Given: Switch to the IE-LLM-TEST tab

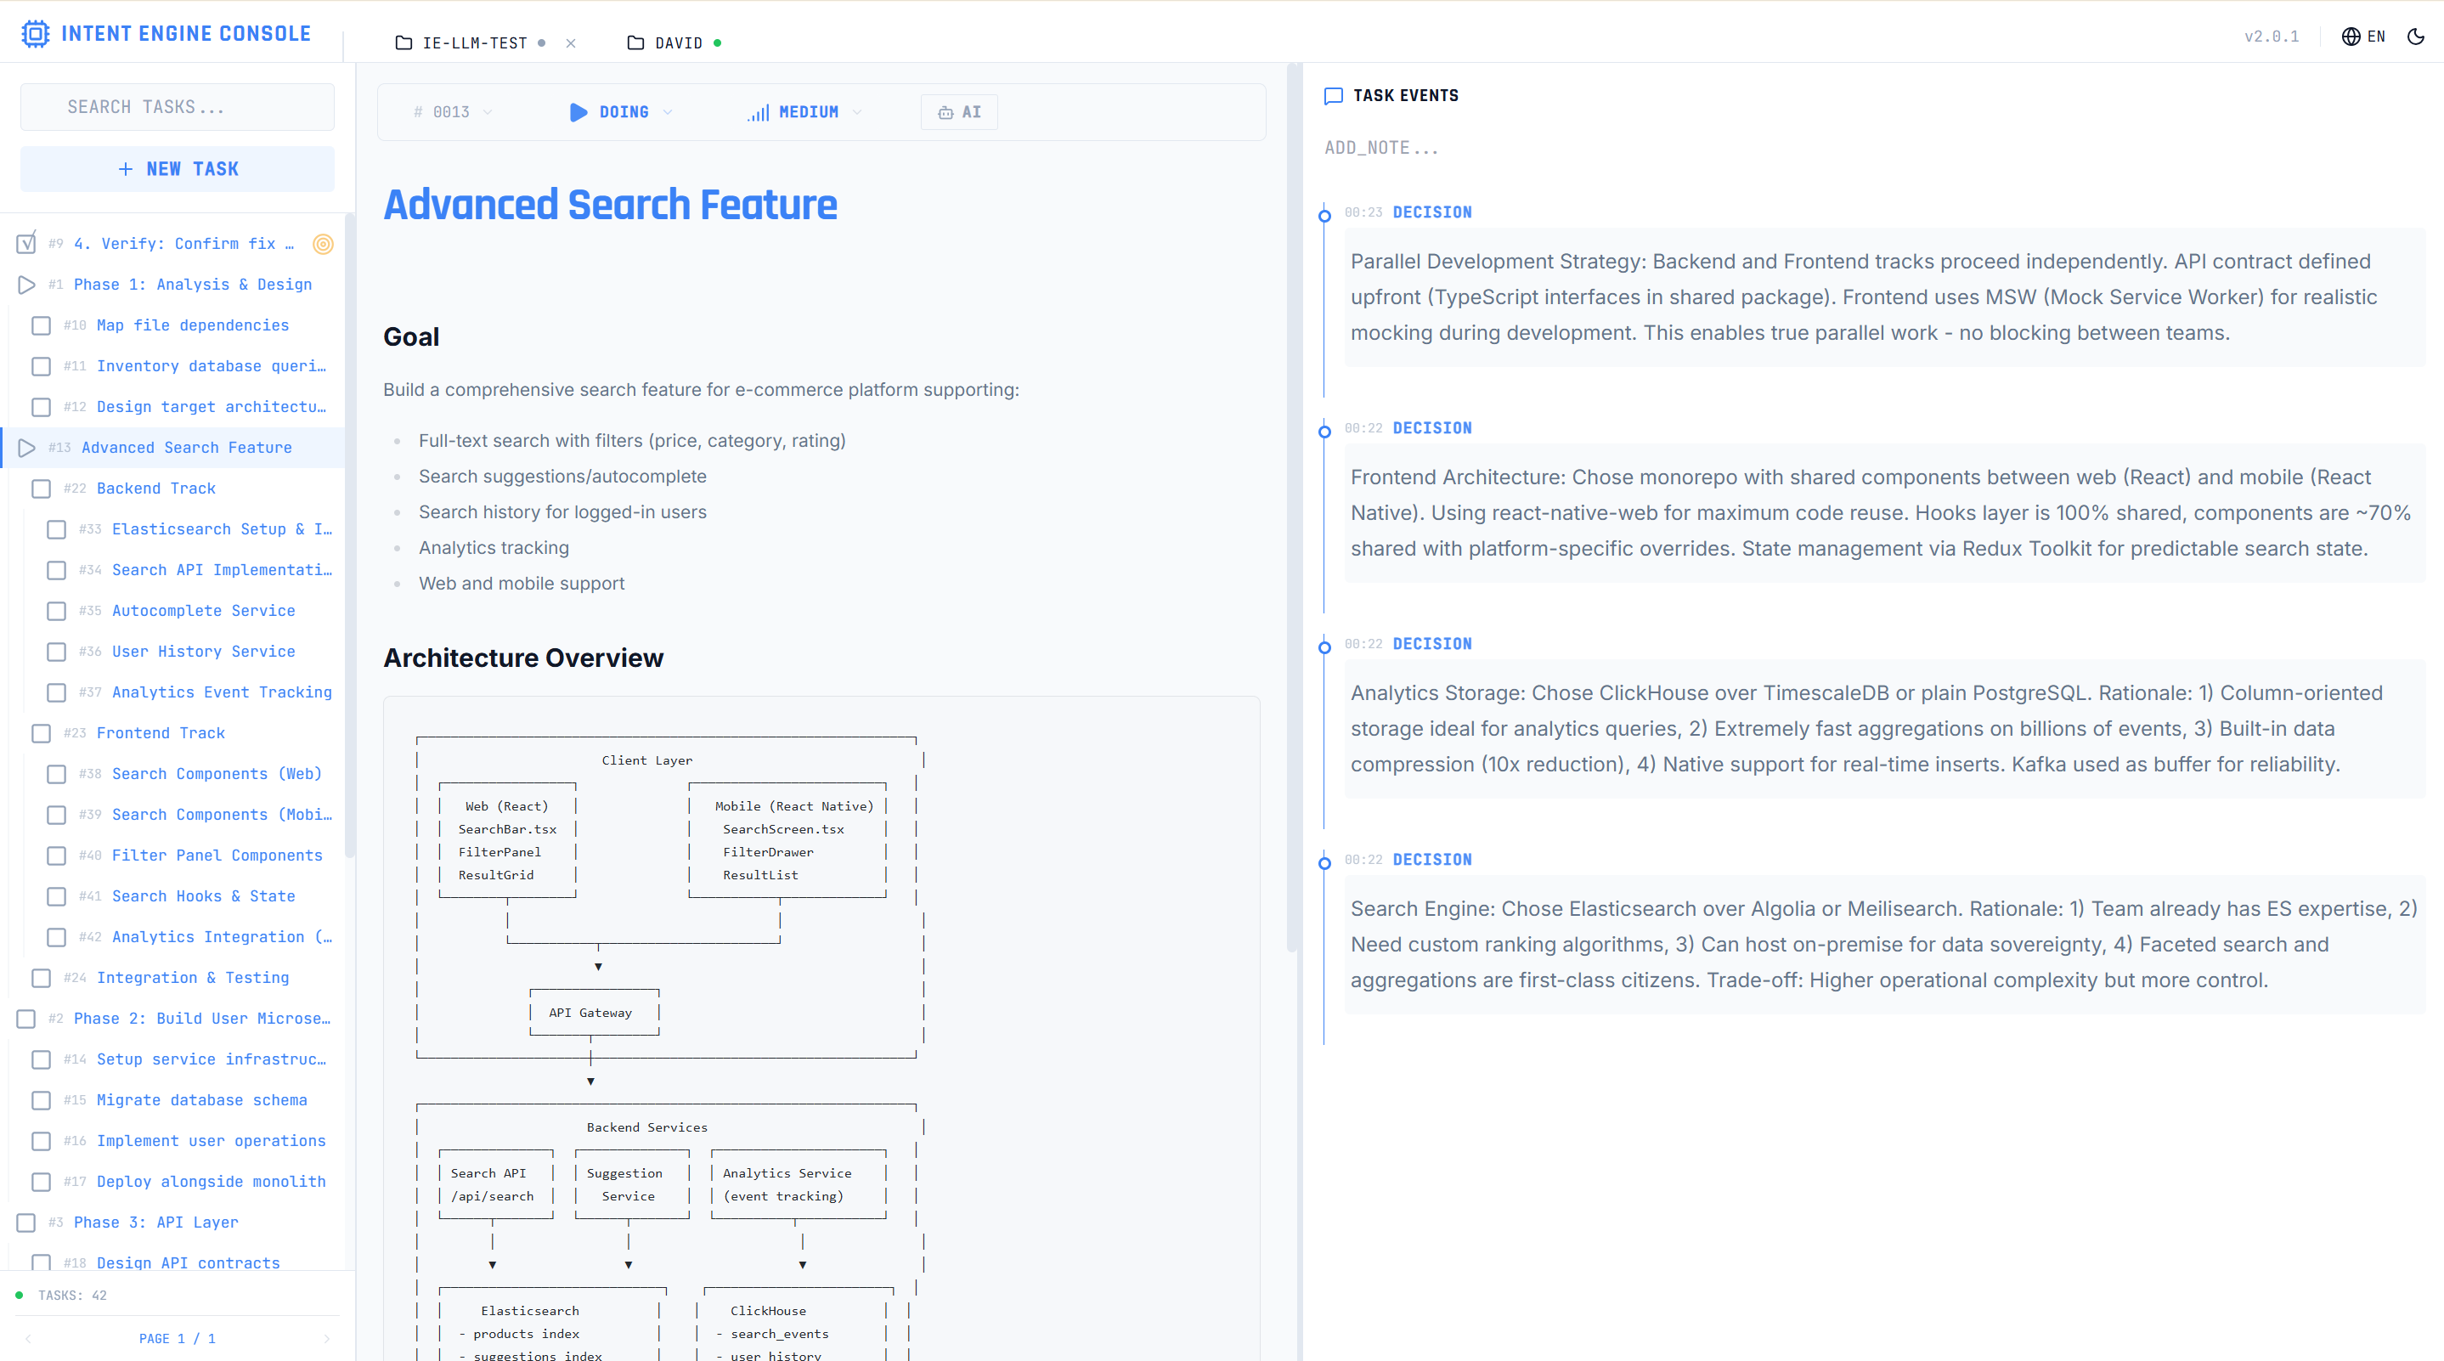Looking at the screenshot, I should [473, 42].
